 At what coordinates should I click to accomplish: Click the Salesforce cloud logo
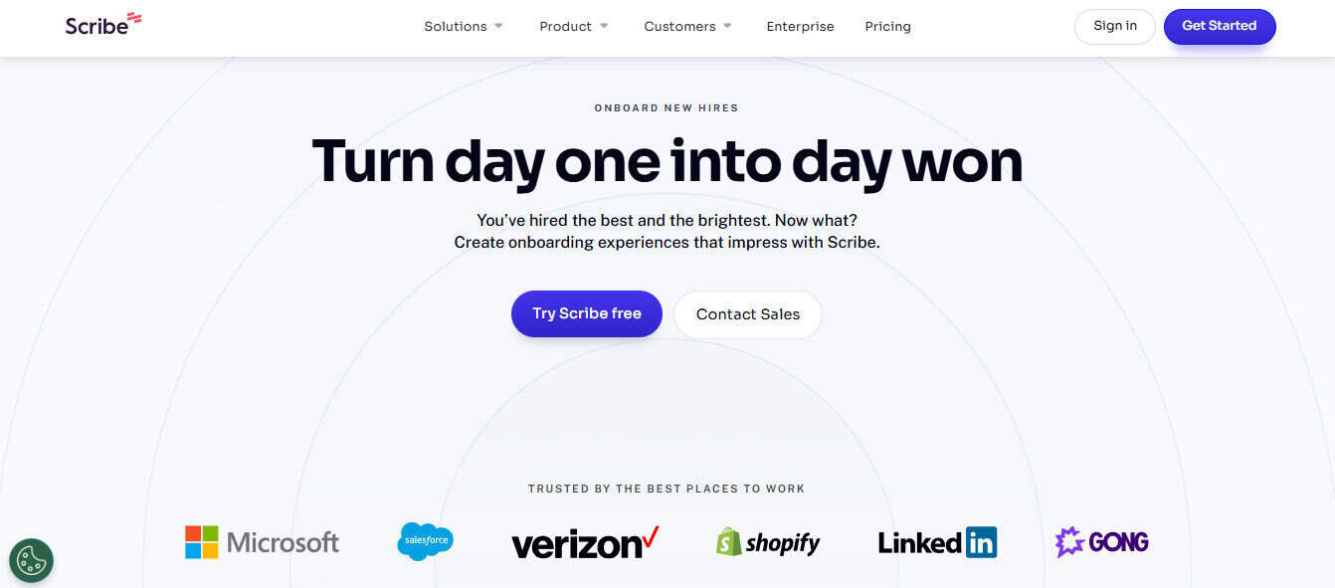point(425,541)
